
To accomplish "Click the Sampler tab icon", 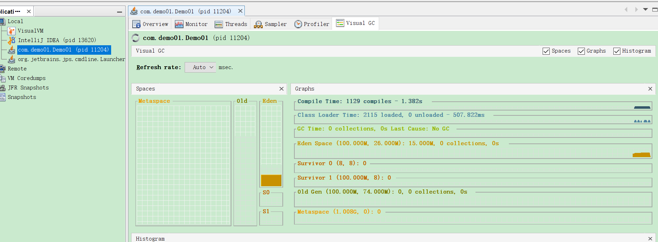I will [x=258, y=24].
